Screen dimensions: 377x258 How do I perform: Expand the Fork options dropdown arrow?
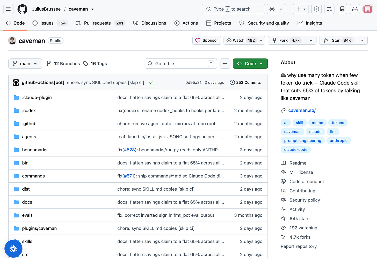[311, 40]
